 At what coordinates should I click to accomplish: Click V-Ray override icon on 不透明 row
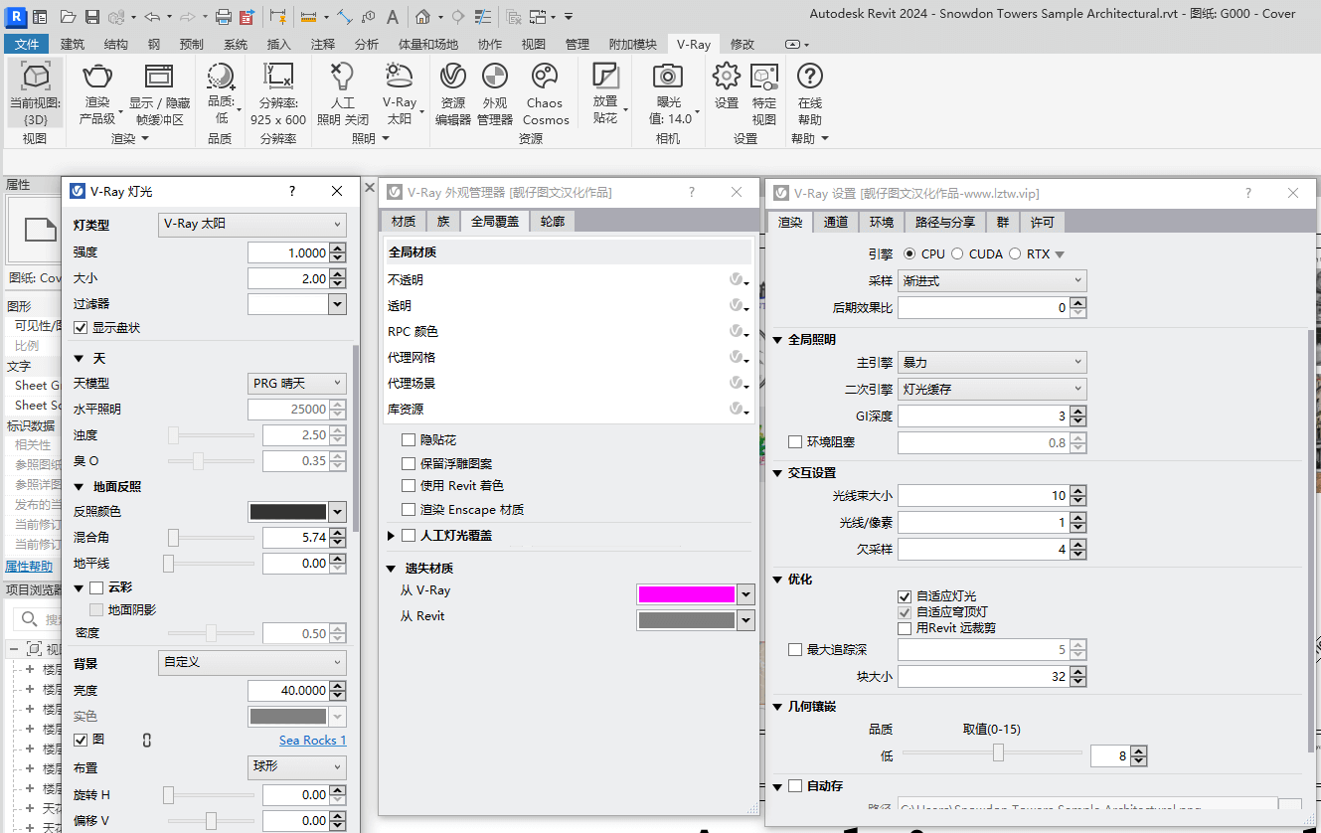737,280
